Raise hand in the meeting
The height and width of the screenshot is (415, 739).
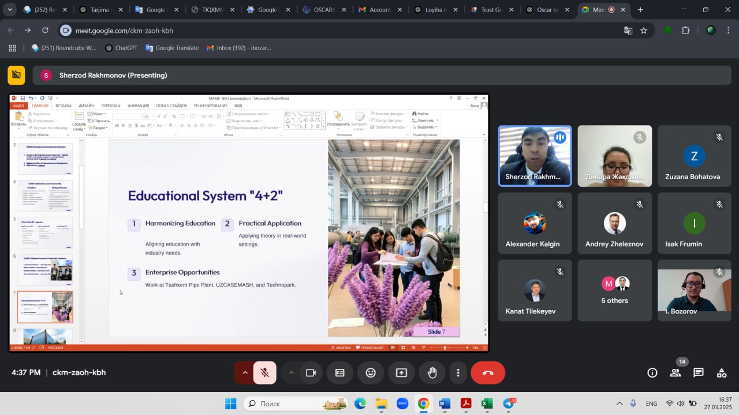point(432,373)
